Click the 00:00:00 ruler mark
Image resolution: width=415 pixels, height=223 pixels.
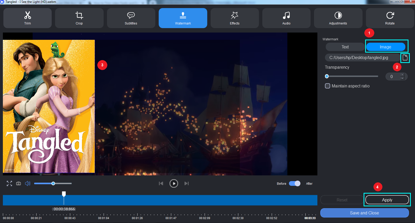point(8,218)
